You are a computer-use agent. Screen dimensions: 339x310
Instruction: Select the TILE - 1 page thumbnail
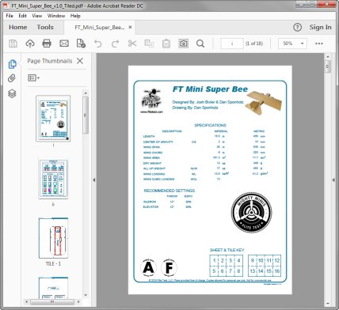tap(53, 238)
